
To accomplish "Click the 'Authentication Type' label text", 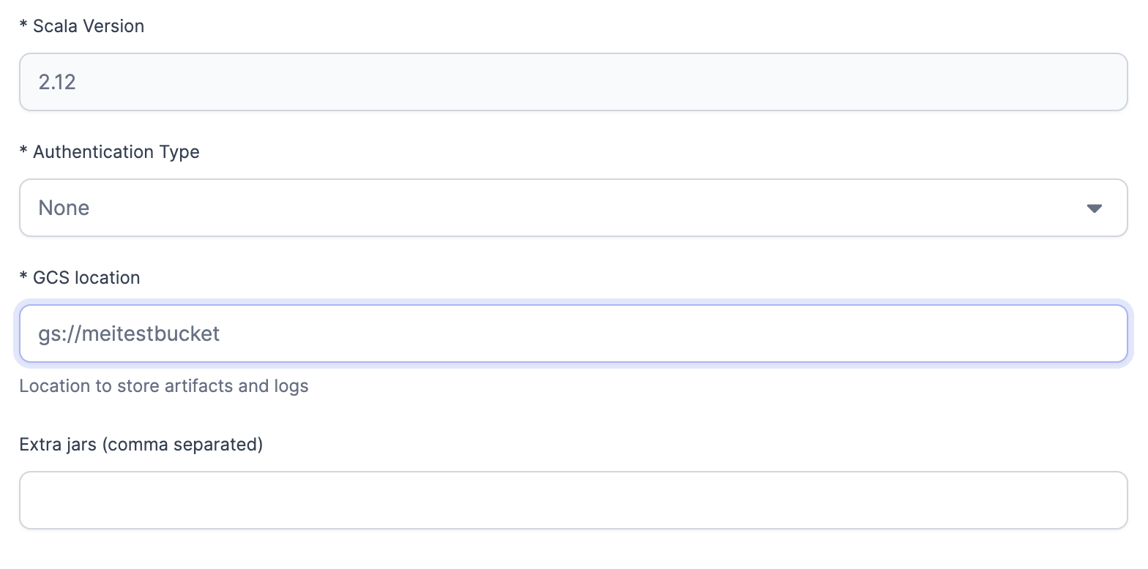I will click(x=116, y=152).
